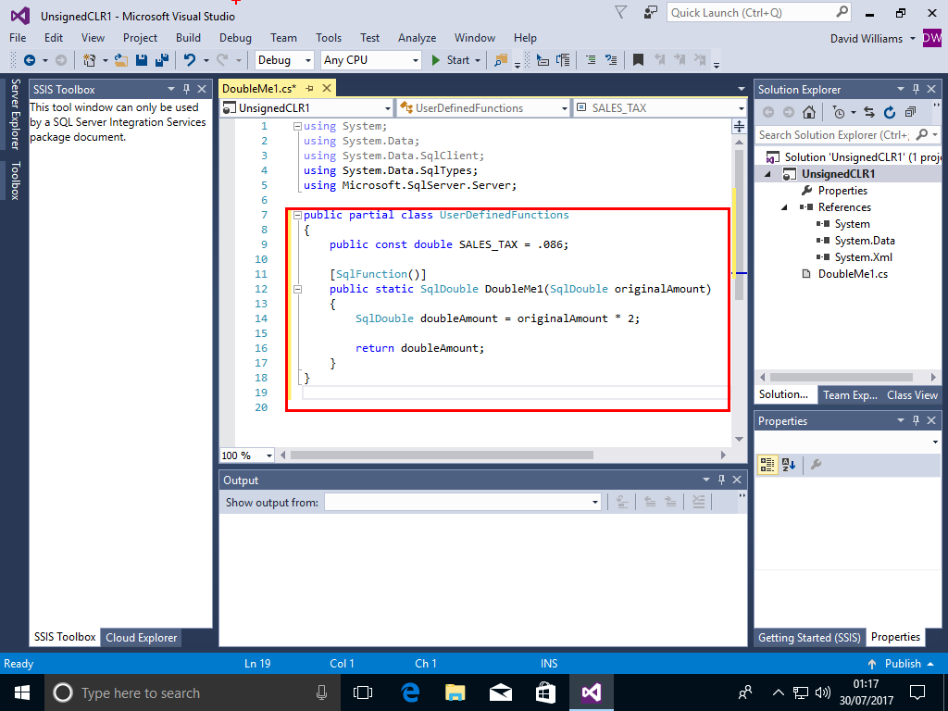Image resolution: width=948 pixels, height=711 pixels.
Task: Open the Analyze menu
Action: (417, 38)
